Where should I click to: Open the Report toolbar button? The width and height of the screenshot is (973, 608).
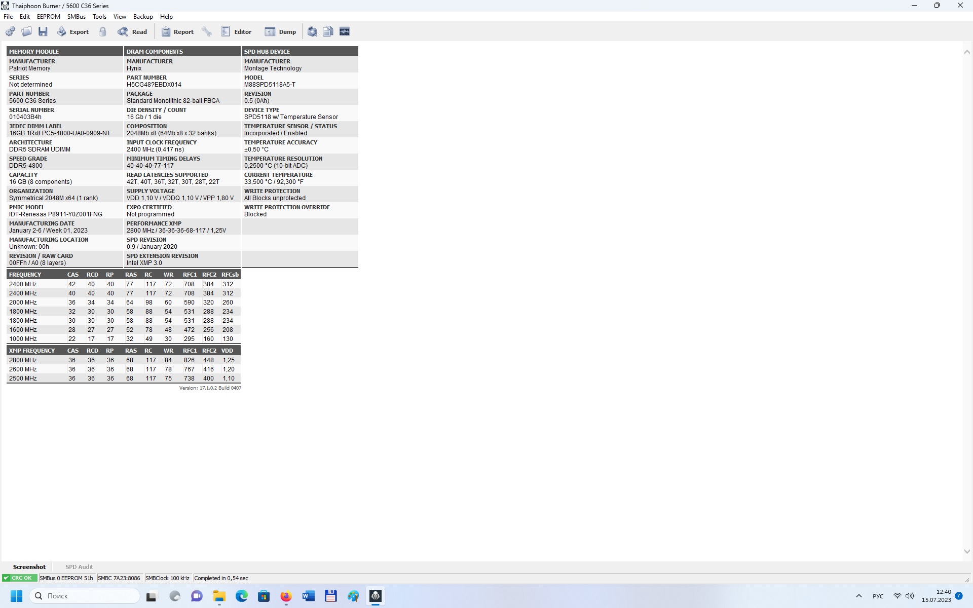177,32
